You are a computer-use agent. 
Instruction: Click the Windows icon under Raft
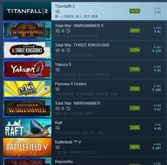tap(57, 128)
